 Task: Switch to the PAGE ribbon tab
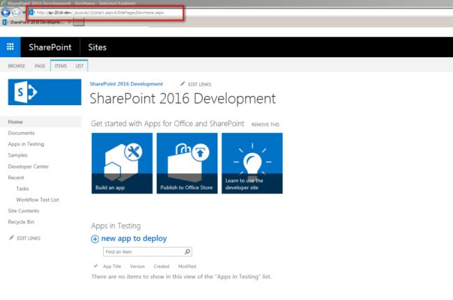tap(40, 65)
